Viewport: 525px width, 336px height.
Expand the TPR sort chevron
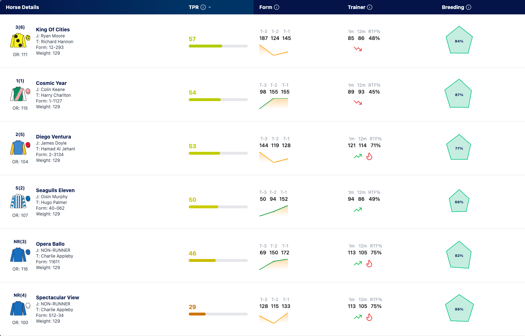click(x=210, y=7)
